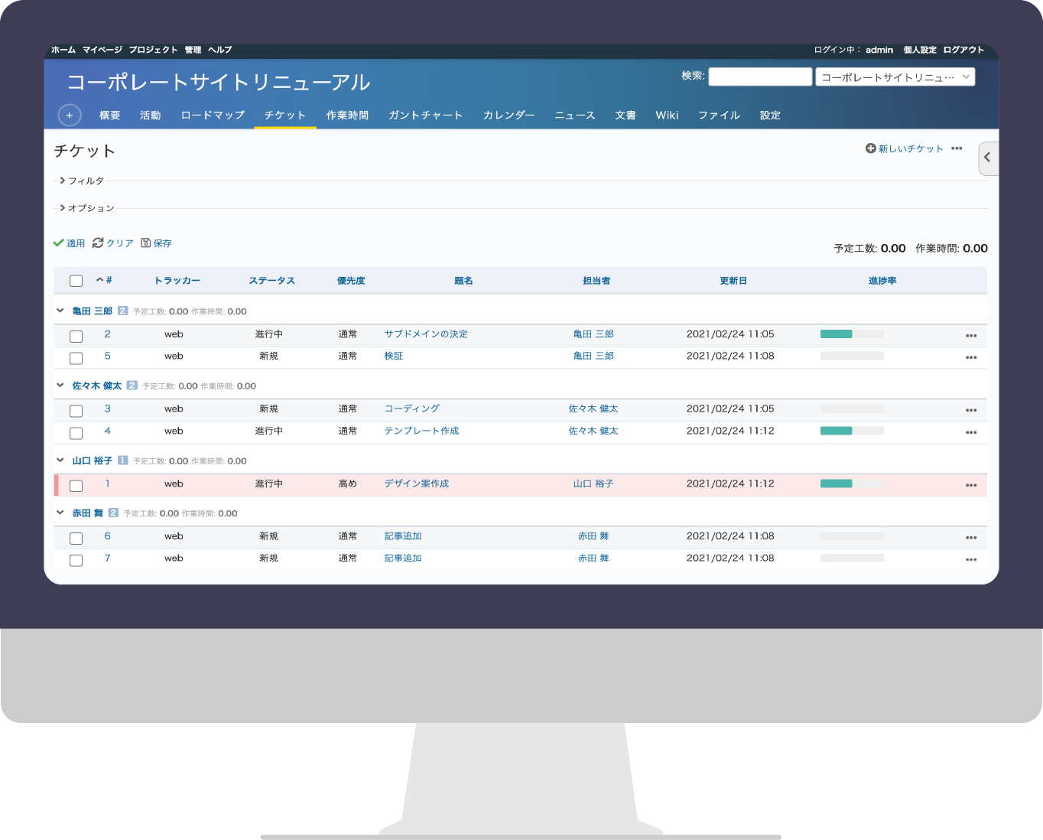This screenshot has height=840, width=1043.
Task: Open the コーポレートサイトリニュ… project dropdown
Action: click(x=895, y=77)
